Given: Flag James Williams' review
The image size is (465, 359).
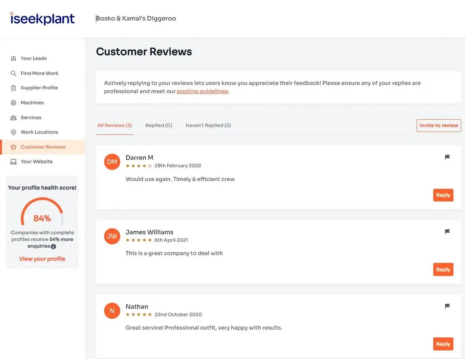Looking at the screenshot, I should (x=447, y=232).
